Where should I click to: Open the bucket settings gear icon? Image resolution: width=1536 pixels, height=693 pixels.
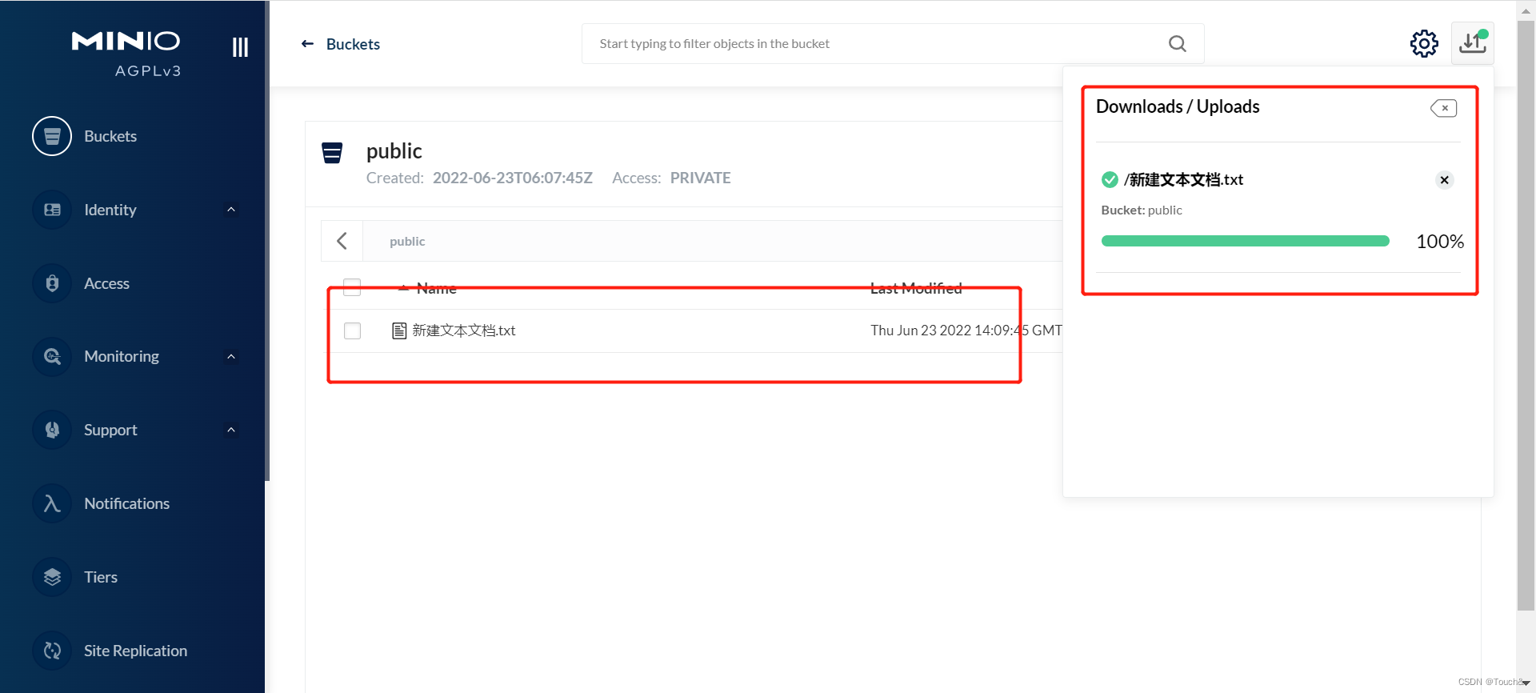1423,43
